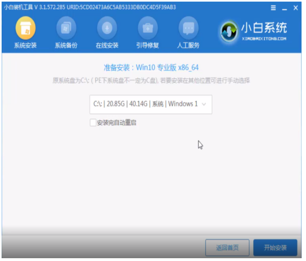
Task: Open the hamburger menu in title bar
Action: [273, 8]
